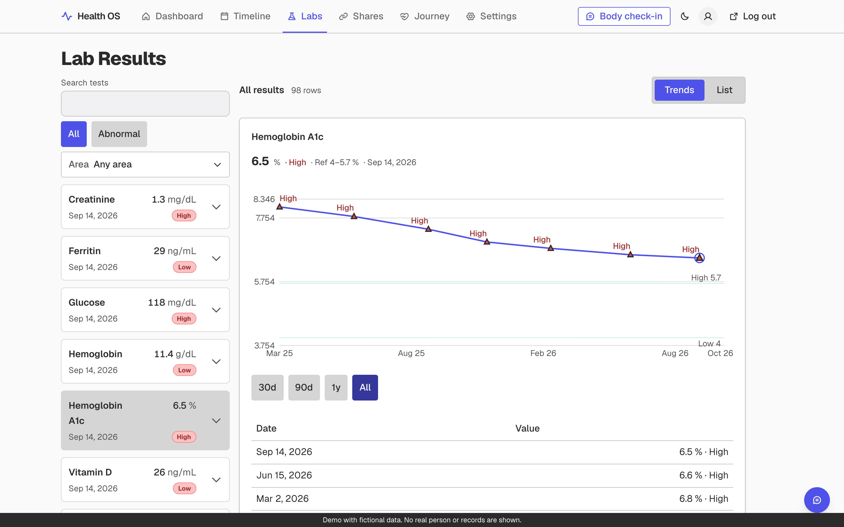844x527 pixels.
Task: Open the Settings tab
Action: point(491,16)
